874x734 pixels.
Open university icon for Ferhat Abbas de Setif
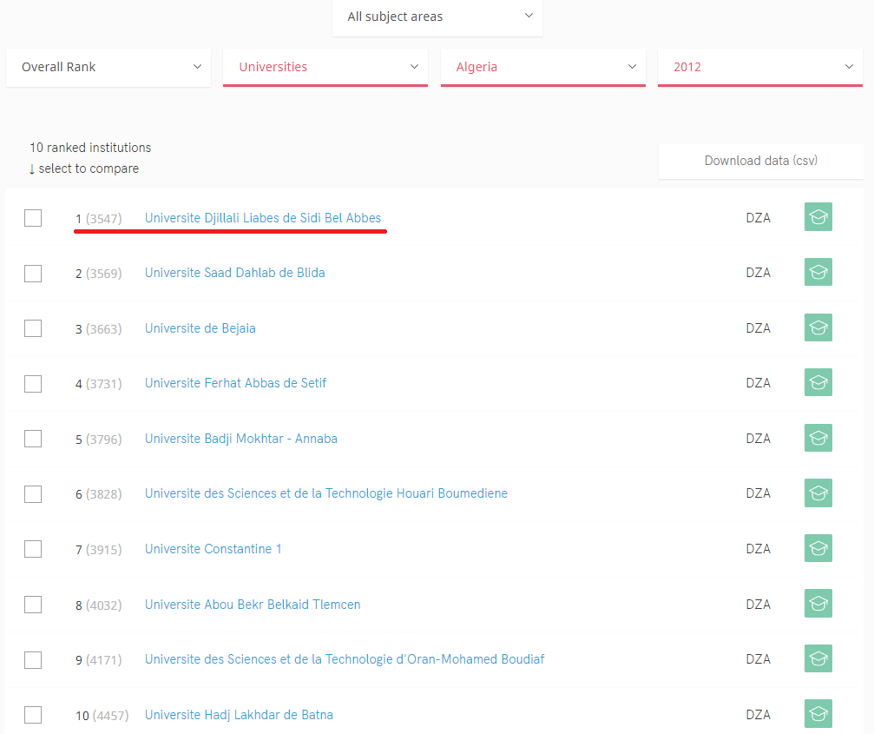[x=818, y=382]
